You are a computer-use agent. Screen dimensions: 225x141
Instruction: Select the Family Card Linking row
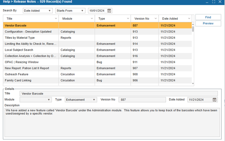pos(97,80)
